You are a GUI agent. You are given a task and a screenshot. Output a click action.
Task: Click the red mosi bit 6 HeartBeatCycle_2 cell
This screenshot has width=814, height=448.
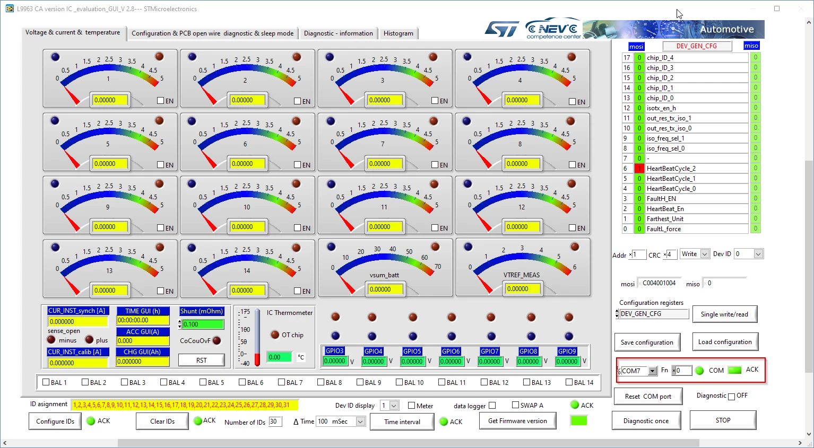point(639,169)
